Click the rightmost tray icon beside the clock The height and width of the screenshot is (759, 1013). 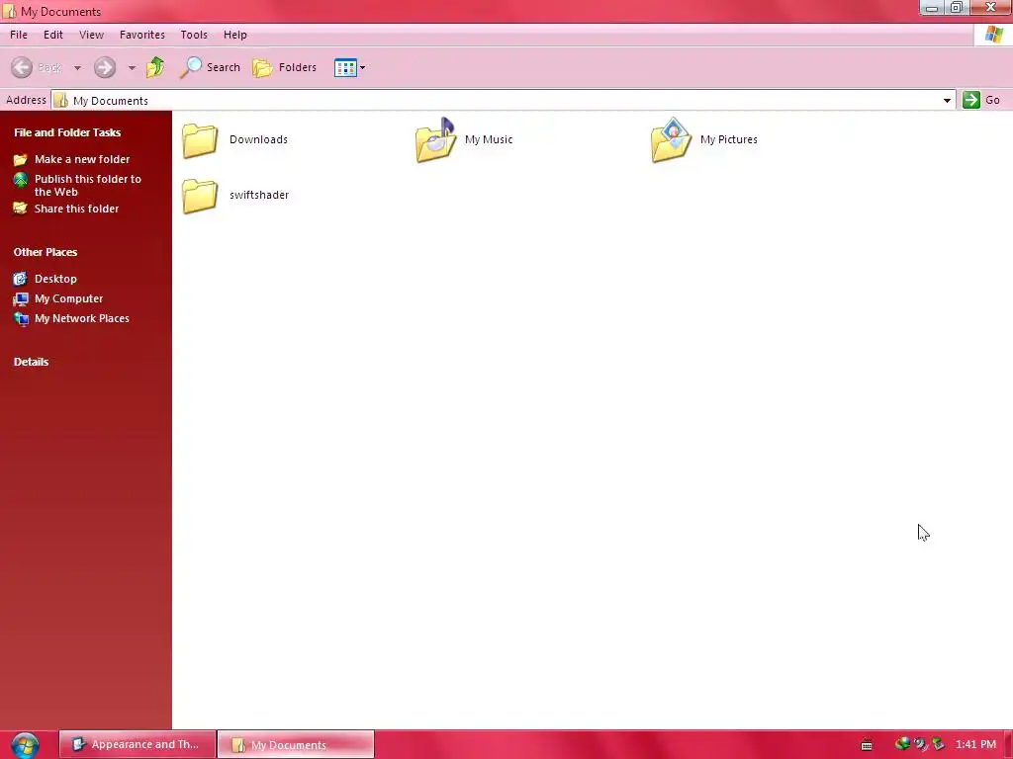[938, 744]
